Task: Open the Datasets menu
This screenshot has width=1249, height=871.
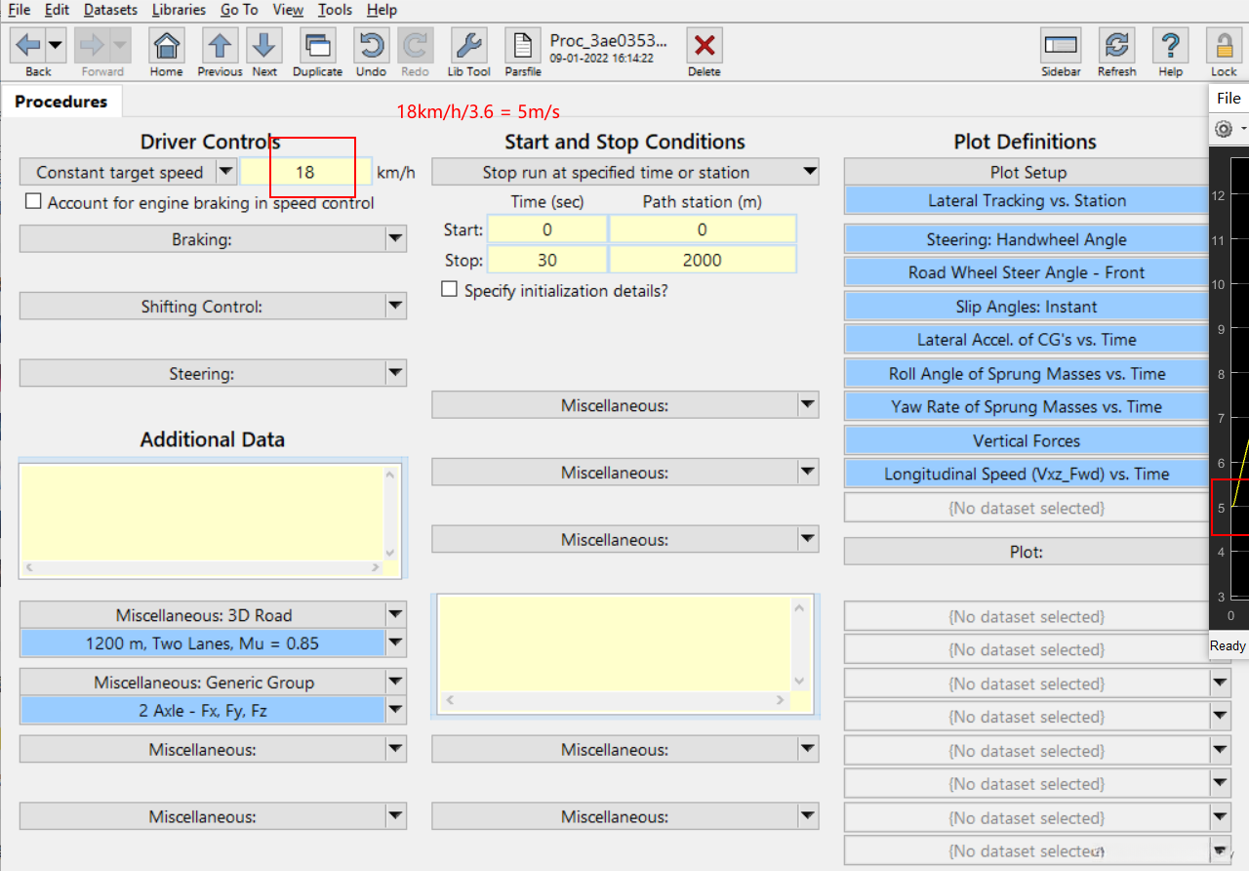Action: pyautogui.click(x=110, y=10)
